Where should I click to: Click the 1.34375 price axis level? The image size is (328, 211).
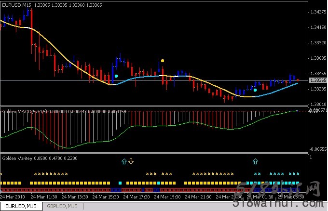[317, 12]
